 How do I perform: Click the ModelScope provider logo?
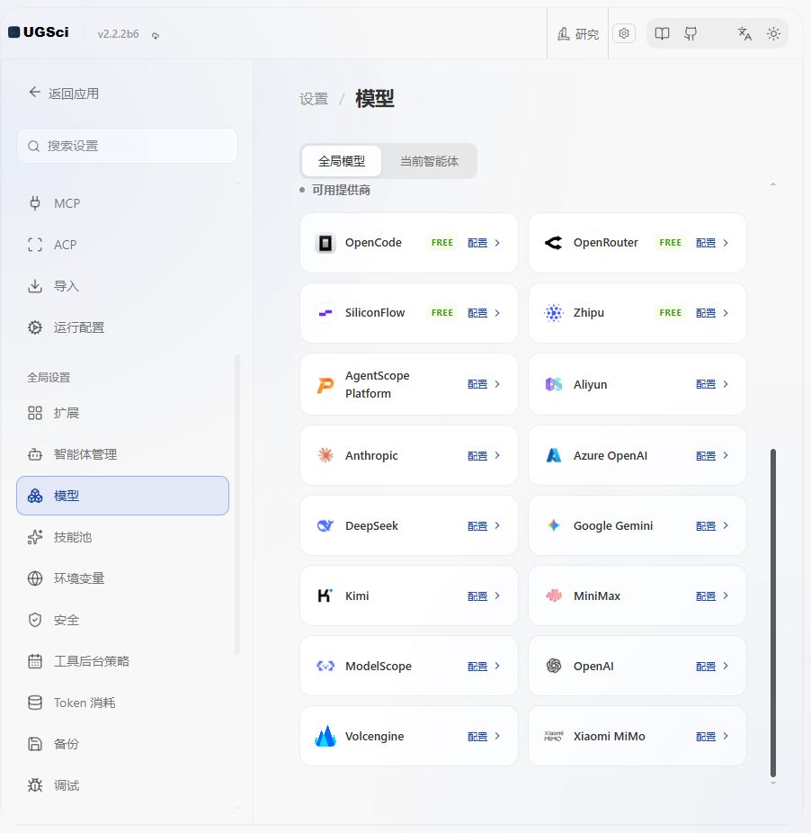click(x=325, y=666)
